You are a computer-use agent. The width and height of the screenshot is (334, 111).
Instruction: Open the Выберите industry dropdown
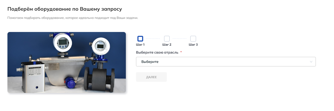click(x=226, y=62)
